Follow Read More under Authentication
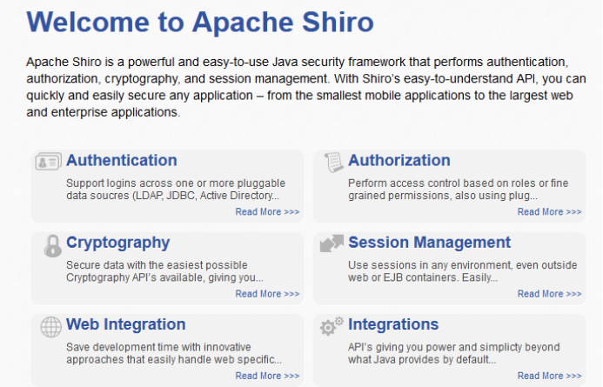Image resolution: width=603 pixels, height=387 pixels. coord(267,211)
